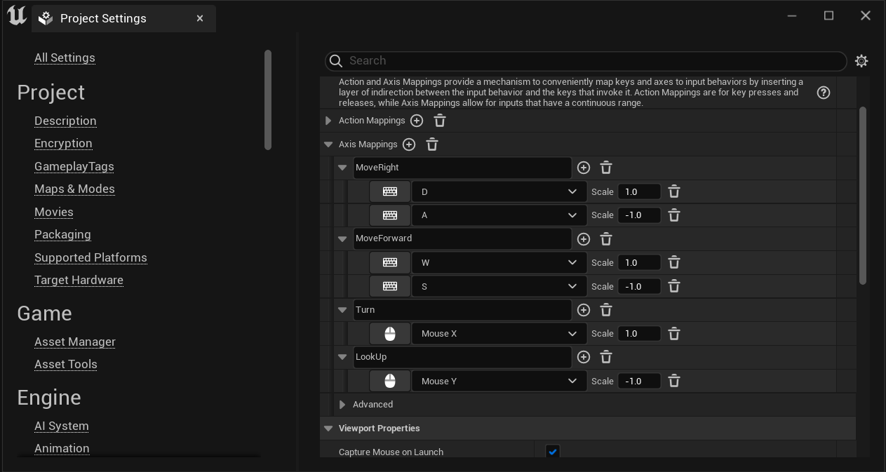Click keyboard key-selector icon for W binding
The height and width of the screenshot is (472, 886).
[390, 263]
